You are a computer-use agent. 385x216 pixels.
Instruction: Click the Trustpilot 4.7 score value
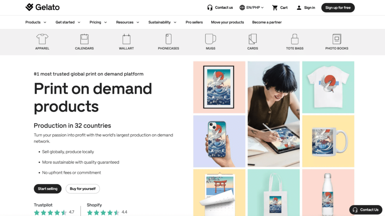71,212
